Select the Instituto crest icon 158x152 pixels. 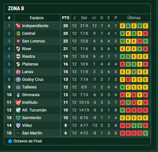click(18, 103)
